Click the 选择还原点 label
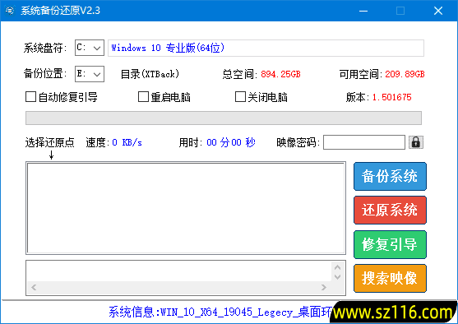This screenshot has height=324, width=458. (50, 142)
